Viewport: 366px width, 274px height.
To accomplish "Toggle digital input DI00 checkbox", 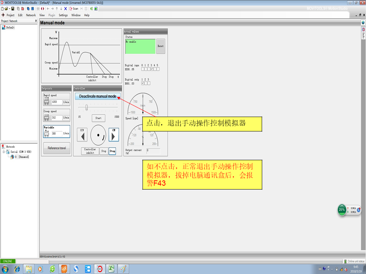I will 143,69.
